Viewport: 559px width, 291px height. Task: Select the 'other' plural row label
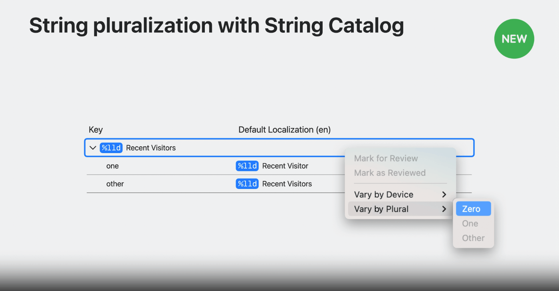pos(115,184)
